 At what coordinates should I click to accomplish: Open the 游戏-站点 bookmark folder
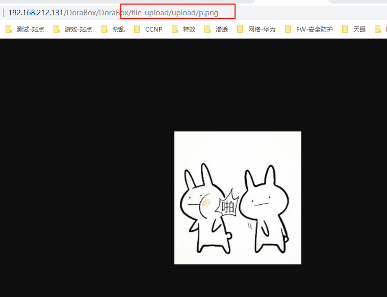(x=73, y=30)
